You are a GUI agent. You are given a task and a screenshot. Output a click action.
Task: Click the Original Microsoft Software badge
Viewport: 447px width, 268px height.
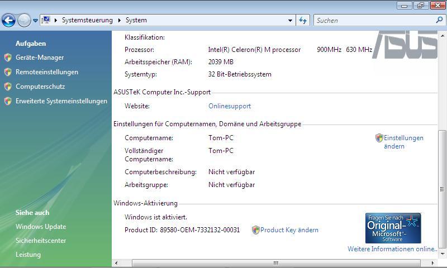click(x=393, y=228)
